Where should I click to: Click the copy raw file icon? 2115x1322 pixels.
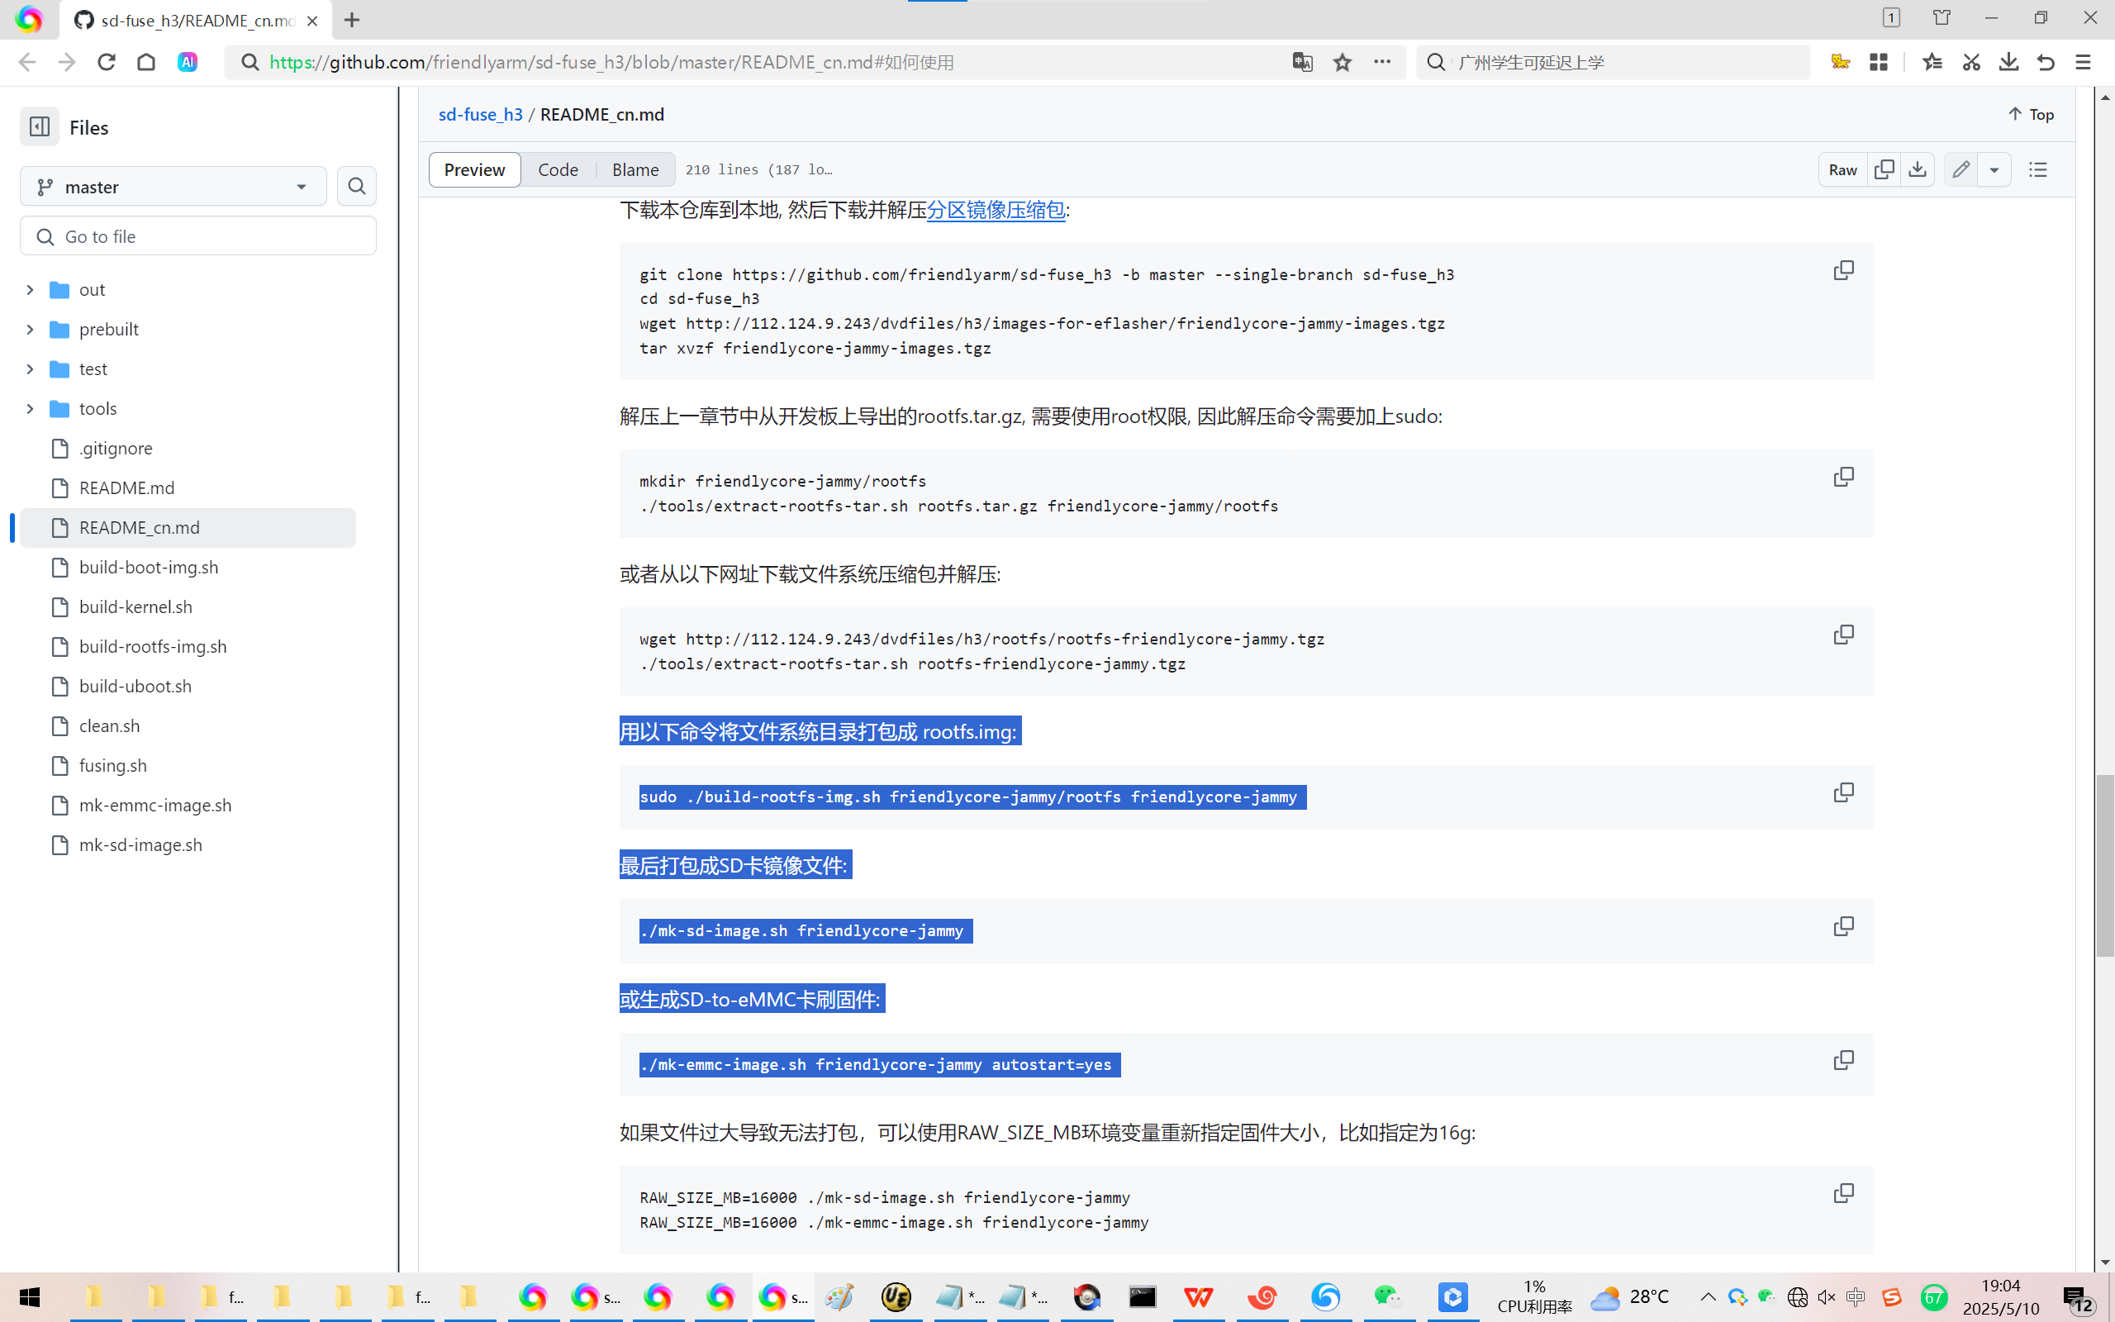click(1884, 169)
